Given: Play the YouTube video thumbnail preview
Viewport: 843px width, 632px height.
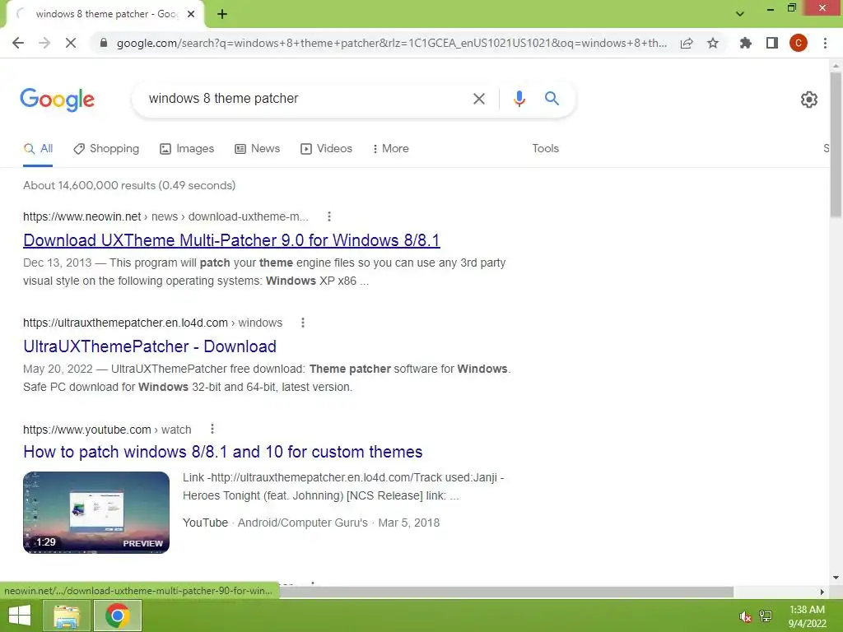Looking at the screenshot, I should coord(96,512).
